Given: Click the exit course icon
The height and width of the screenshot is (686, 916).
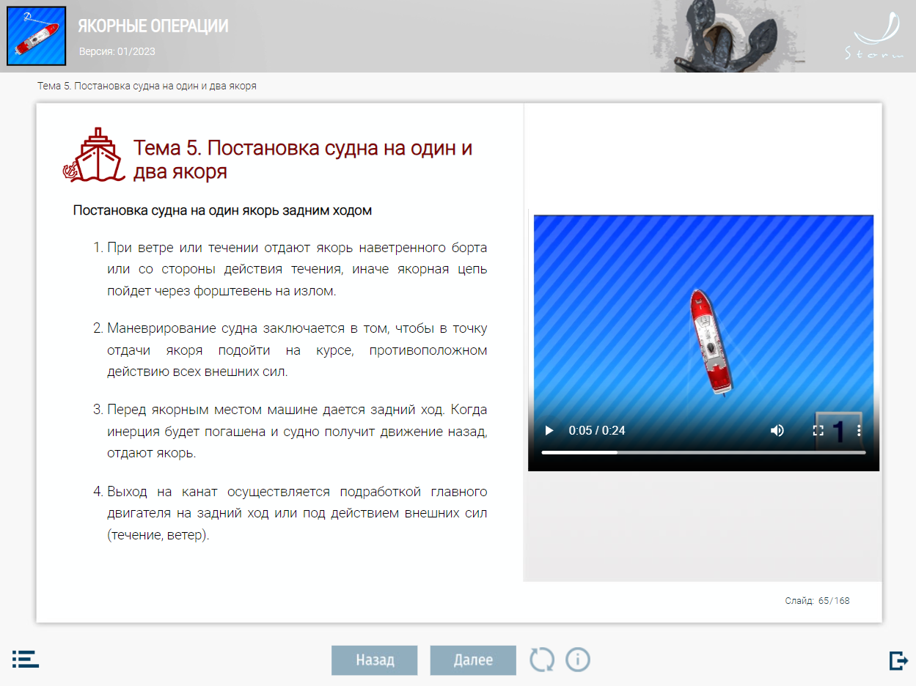Looking at the screenshot, I should tap(898, 660).
